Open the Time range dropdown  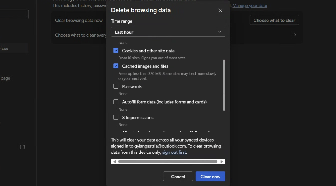pyautogui.click(x=168, y=32)
